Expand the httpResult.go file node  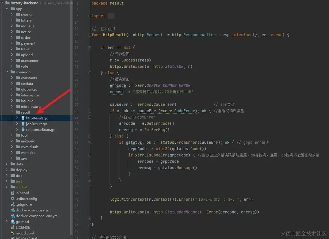coord(17,118)
